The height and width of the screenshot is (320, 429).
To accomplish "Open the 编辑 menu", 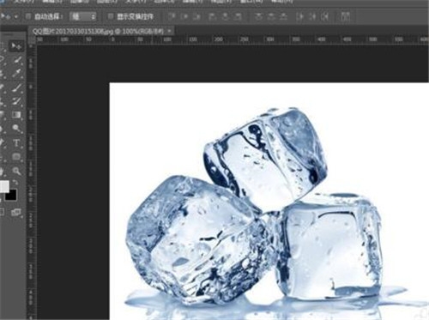I will [x=52, y=2].
